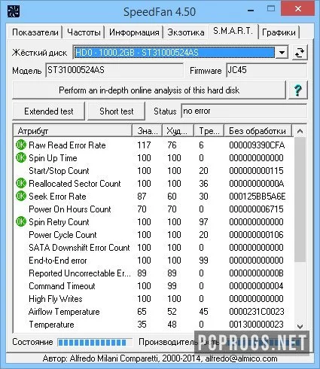
Task: Click the attribute list scrollbar down arrow
Action: 300,326
